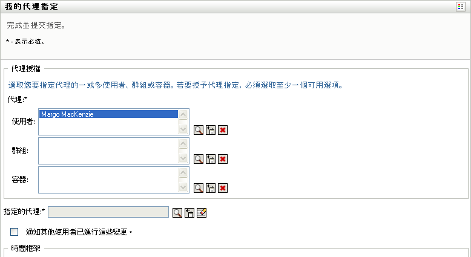Remove group using red X icon
This screenshot has height=257, width=471.
[223, 159]
